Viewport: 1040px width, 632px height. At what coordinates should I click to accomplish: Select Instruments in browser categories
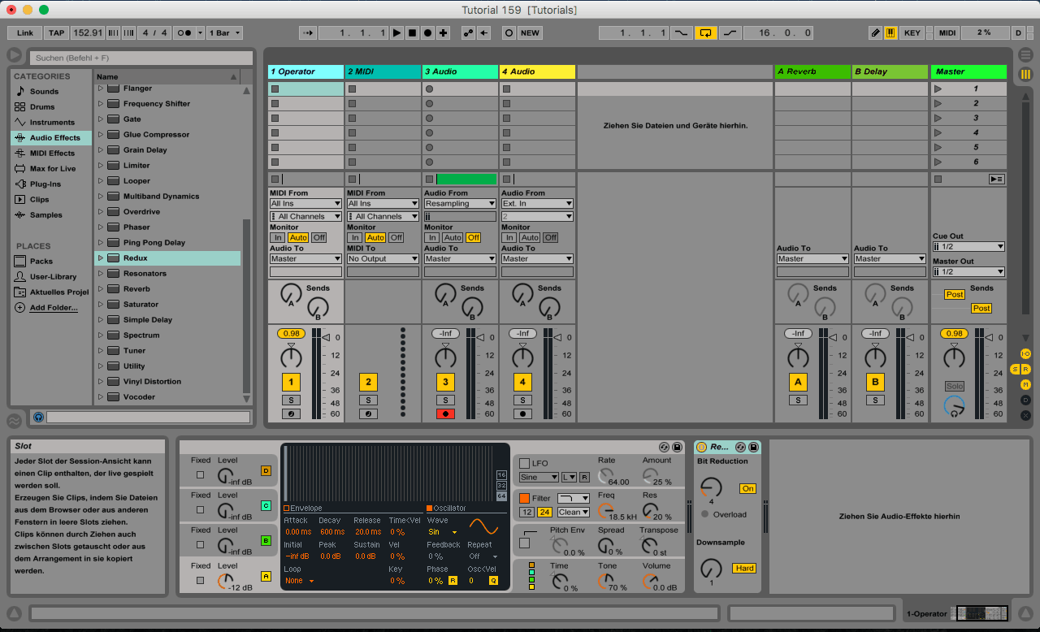tap(51, 122)
